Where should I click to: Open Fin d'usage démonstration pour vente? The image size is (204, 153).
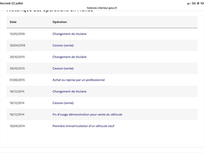point(87,114)
